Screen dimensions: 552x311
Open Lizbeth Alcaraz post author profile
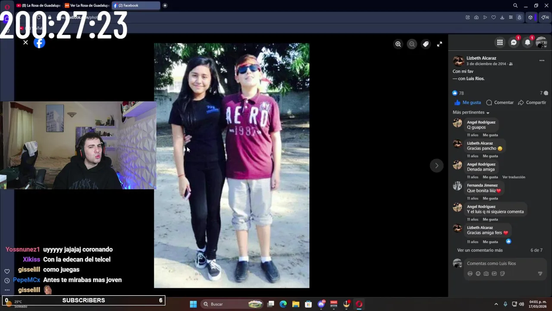(x=481, y=58)
